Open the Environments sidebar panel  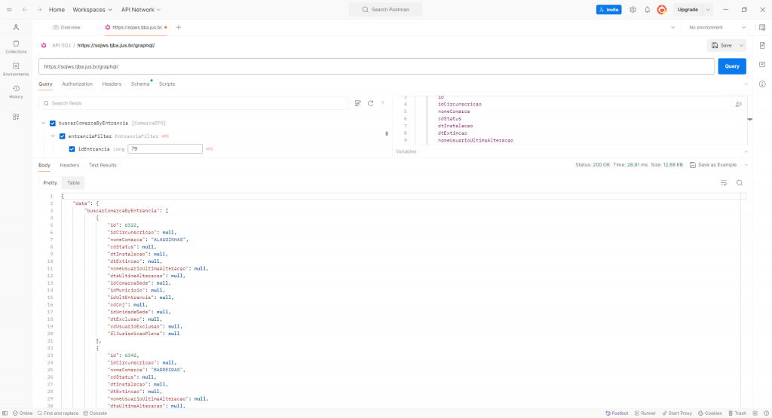coord(16,69)
